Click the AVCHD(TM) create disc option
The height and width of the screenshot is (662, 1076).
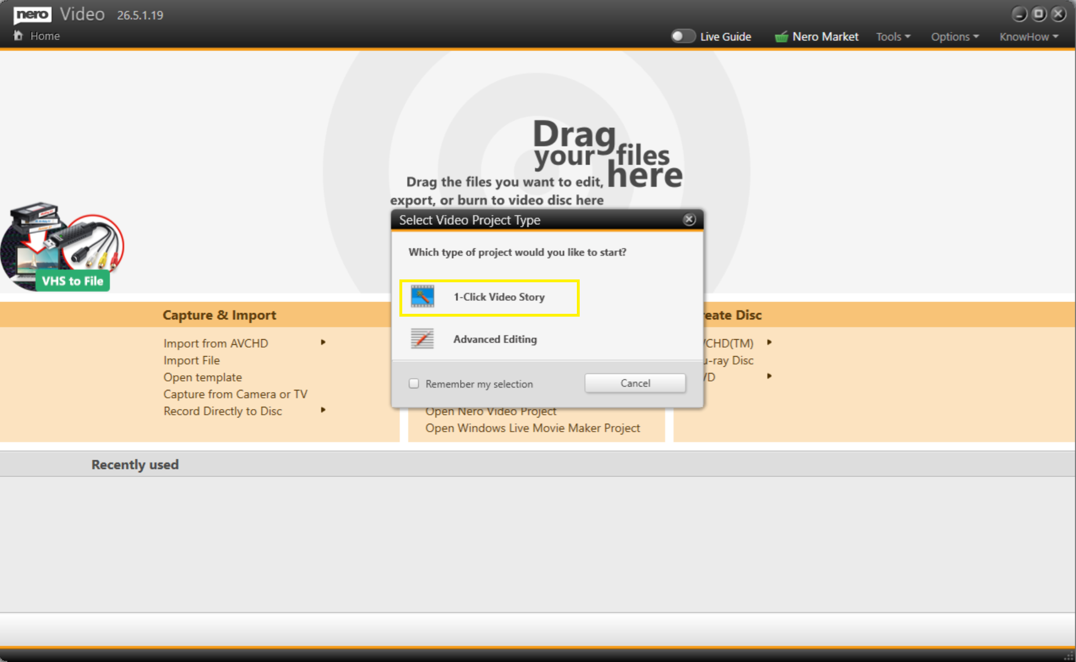point(728,343)
